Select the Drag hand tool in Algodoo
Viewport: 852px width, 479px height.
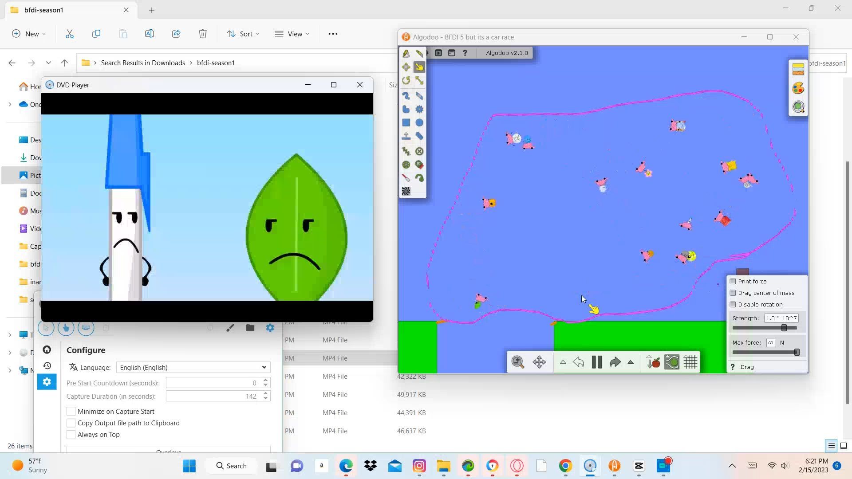point(419,67)
